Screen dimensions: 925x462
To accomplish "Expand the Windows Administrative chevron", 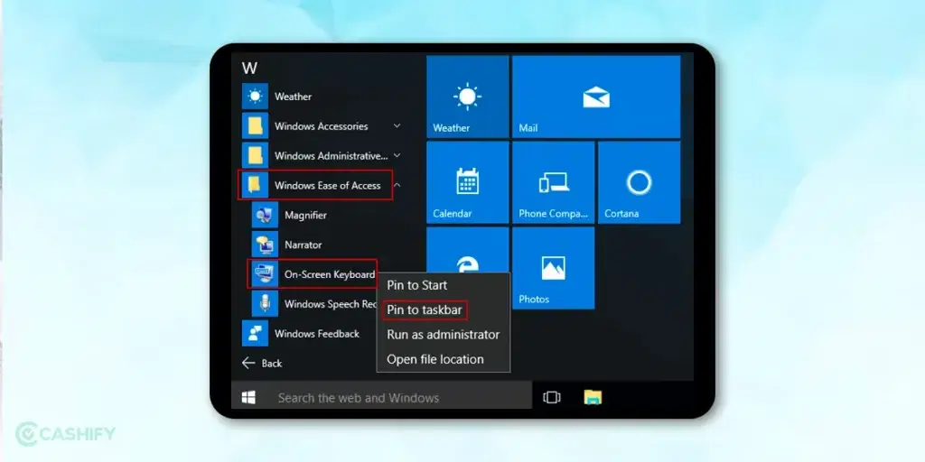I will pyautogui.click(x=397, y=155).
